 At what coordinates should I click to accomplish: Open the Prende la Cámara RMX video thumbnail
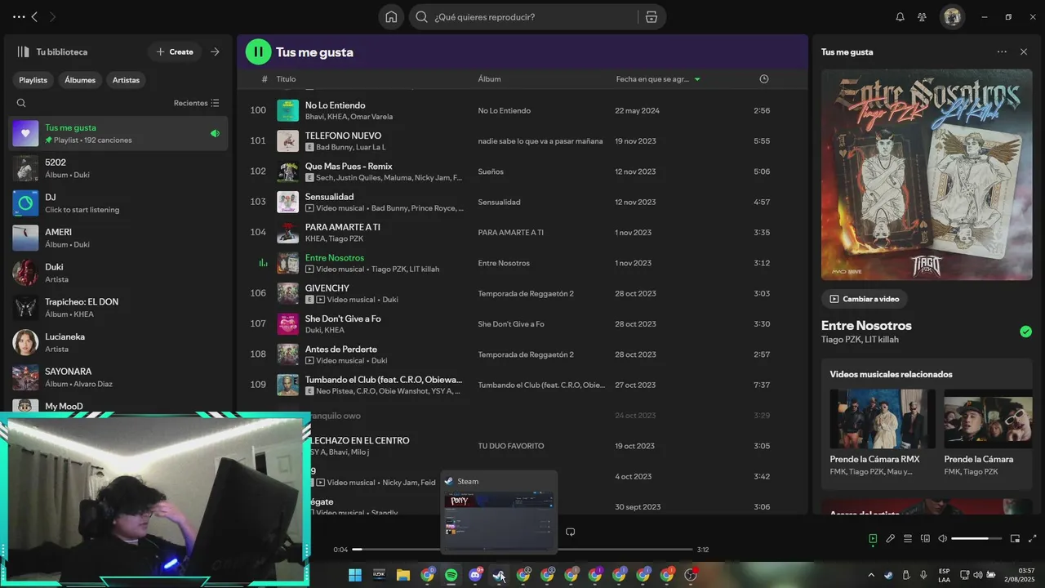pos(883,419)
